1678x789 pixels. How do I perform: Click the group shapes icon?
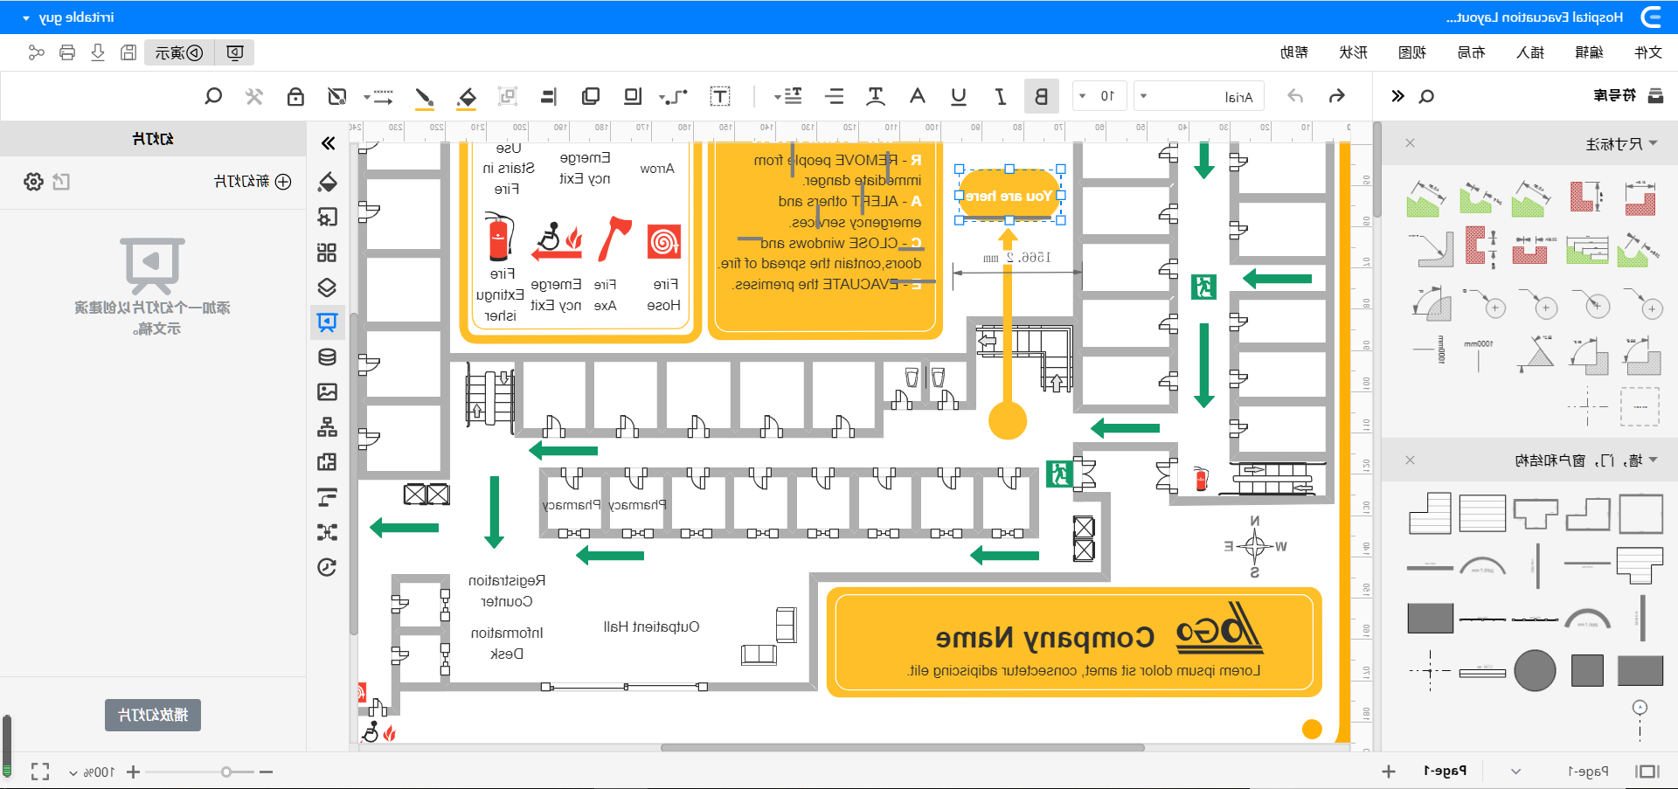tap(508, 96)
